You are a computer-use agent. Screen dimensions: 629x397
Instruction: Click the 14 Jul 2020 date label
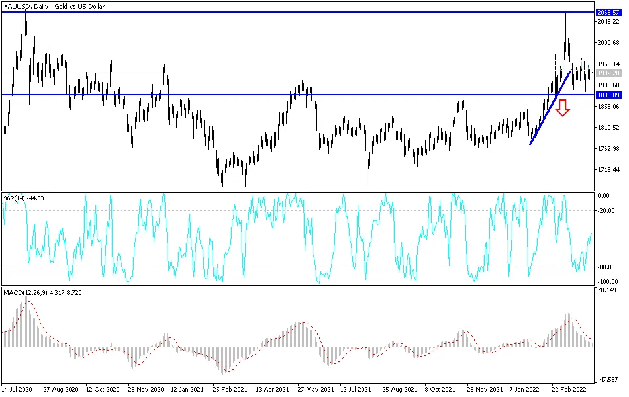tap(17, 389)
